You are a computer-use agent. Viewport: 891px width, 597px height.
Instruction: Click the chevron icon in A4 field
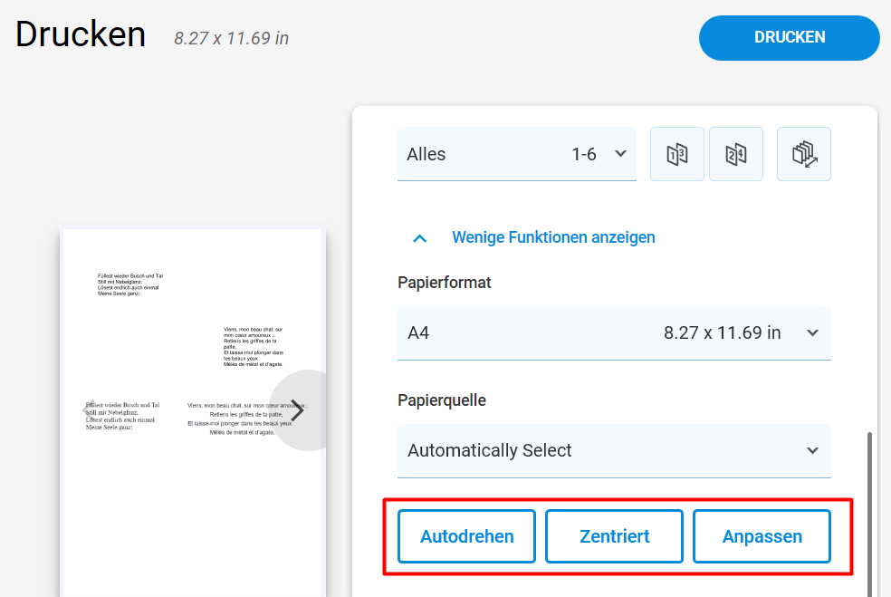[x=812, y=332]
